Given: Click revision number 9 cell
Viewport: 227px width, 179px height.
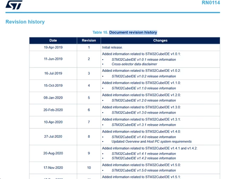Looking at the screenshot, I should tap(89, 153).
